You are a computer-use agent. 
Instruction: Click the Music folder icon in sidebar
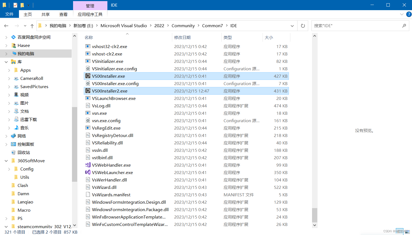point(16,128)
